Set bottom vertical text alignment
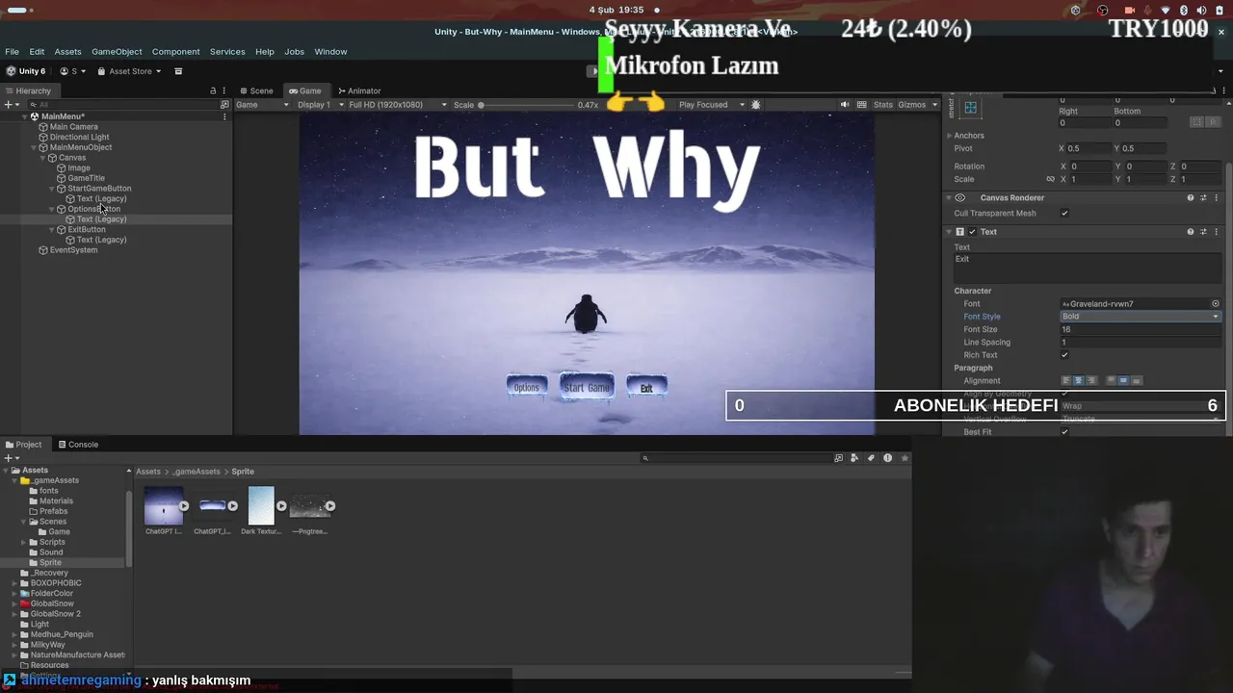The image size is (1233, 693). point(1136,381)
